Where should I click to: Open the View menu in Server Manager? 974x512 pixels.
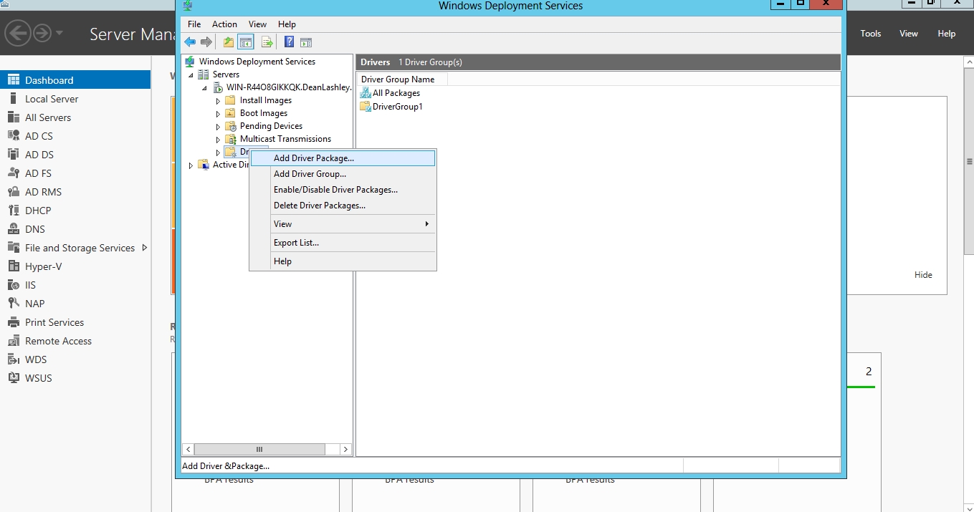click(909, 34)
